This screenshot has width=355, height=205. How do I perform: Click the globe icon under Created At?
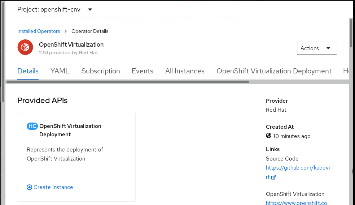click(268, 136)
